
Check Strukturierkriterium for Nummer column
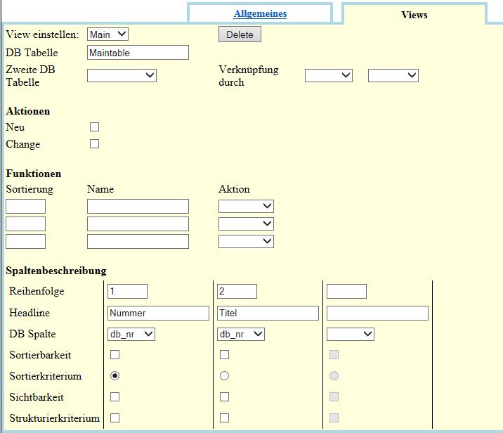tap(115, 418)
